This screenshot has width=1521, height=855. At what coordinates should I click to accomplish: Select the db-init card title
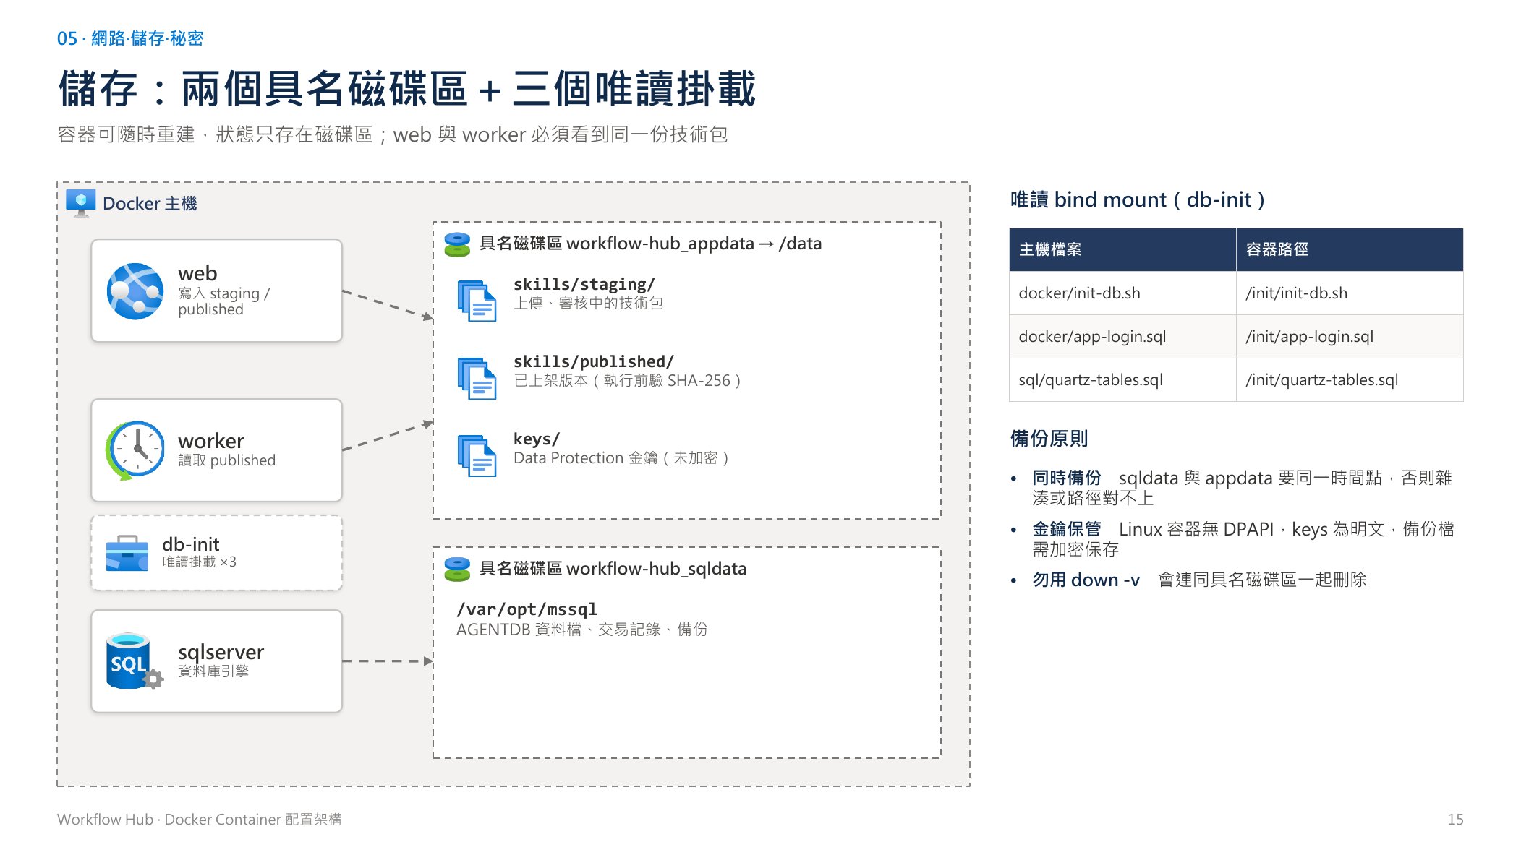pyautogui.click(x=190, y=543)
